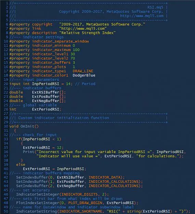Click the Print function call
The height and width of the screenshot is (214, 195).
coord(29,152)
